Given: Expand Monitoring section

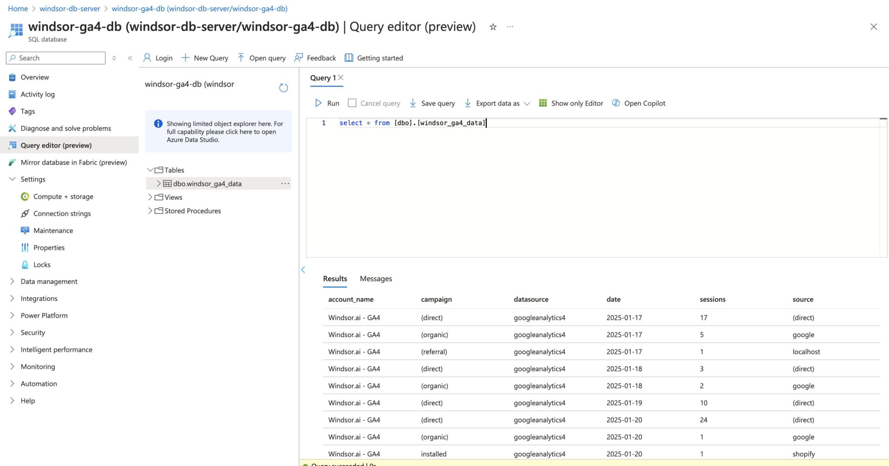Looking at the screenshot, I should (x=12, y=366).
